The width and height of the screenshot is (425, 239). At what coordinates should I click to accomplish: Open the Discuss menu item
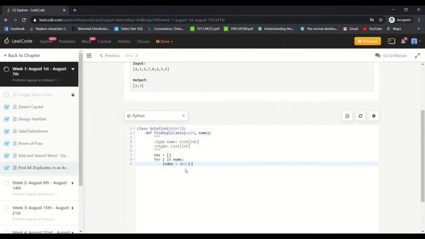(143, 41)
